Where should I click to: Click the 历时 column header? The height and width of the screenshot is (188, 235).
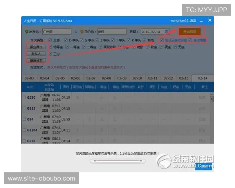(x=66, y=87)
